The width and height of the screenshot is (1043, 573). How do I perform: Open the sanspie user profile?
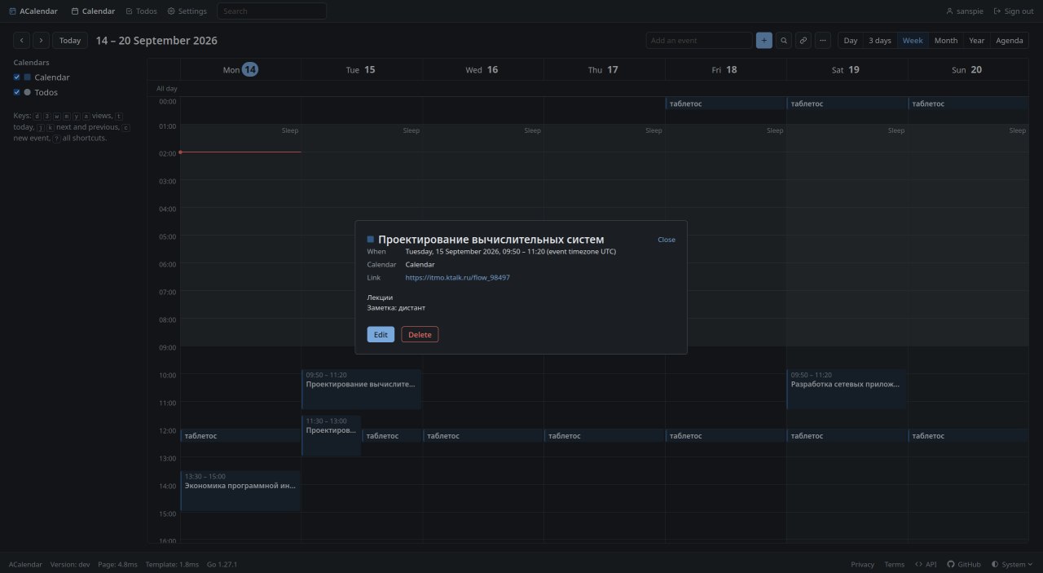(x=965, y=11)
